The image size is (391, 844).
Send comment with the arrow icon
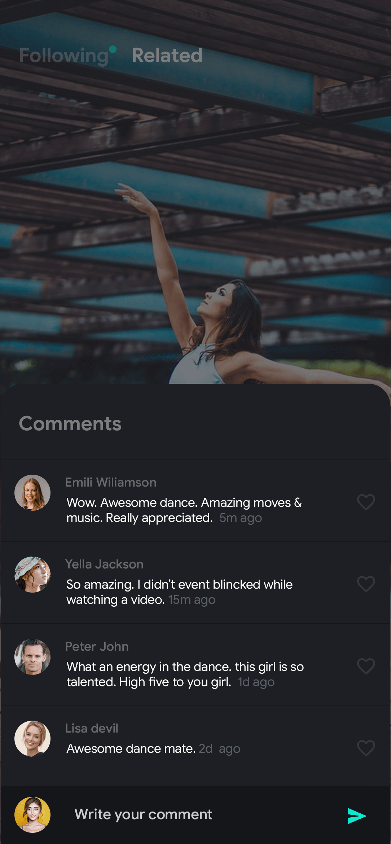356,816
